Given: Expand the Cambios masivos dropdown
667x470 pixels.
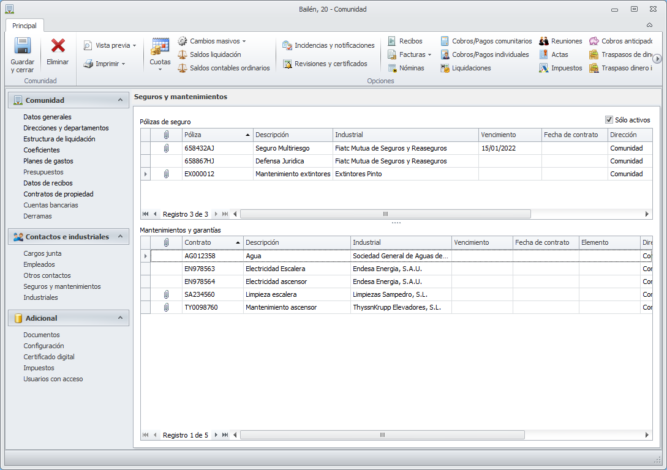Looking at the screenshot, I should pyautogui.click(x=244, y=41).
